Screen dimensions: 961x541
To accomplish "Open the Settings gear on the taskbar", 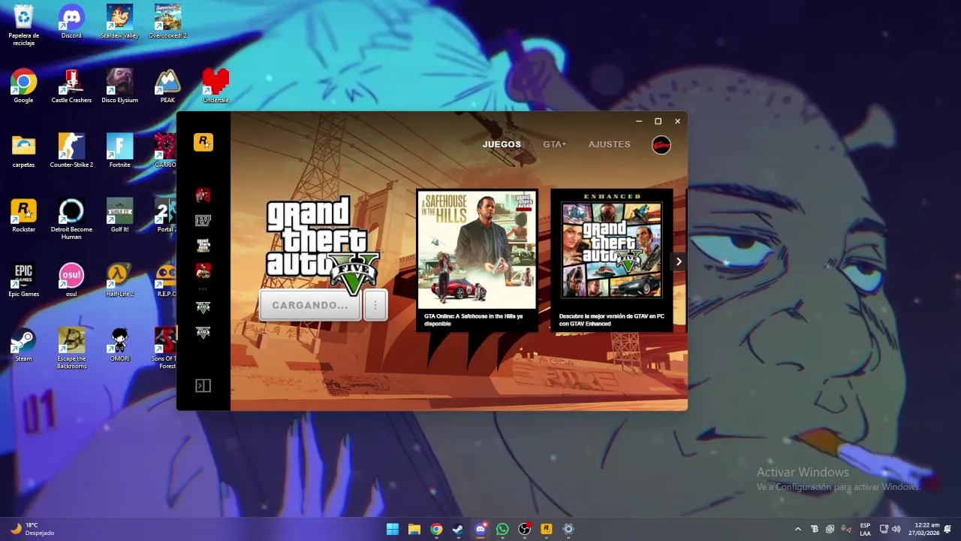I will point(568,529).
